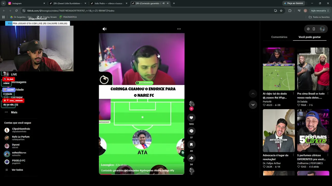This screenshot has width=332, height=186.
Task: Open the FRAGRANTICA bookmark
Action: [x=68, y=17]
